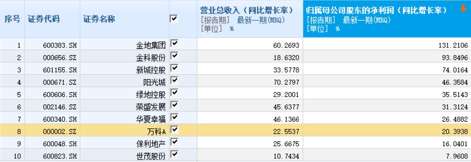
Task: Click the security name 阳光城
Action: 154,83
